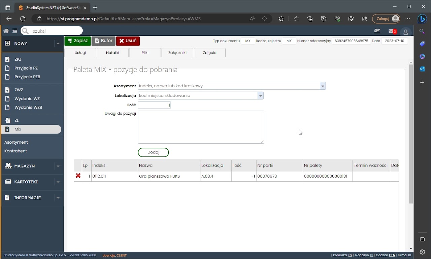
Task: Open the Notatki tab
Action: click(x=112, y=53)
